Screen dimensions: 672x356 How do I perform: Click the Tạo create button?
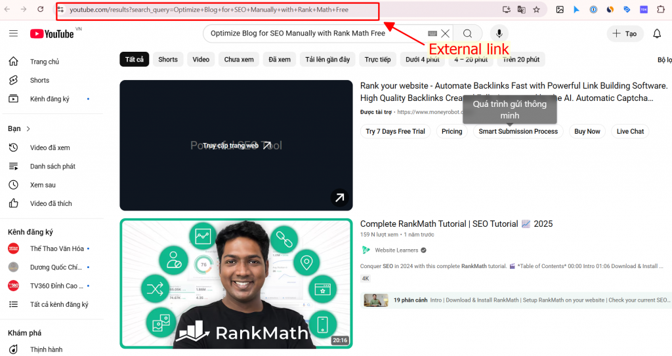coord(625,33)
